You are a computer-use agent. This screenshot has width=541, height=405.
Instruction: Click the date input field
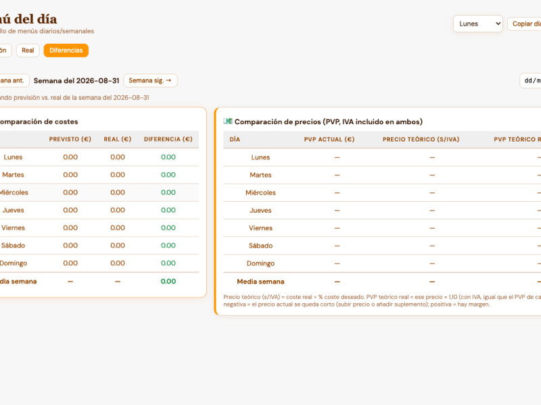(530, 80)
